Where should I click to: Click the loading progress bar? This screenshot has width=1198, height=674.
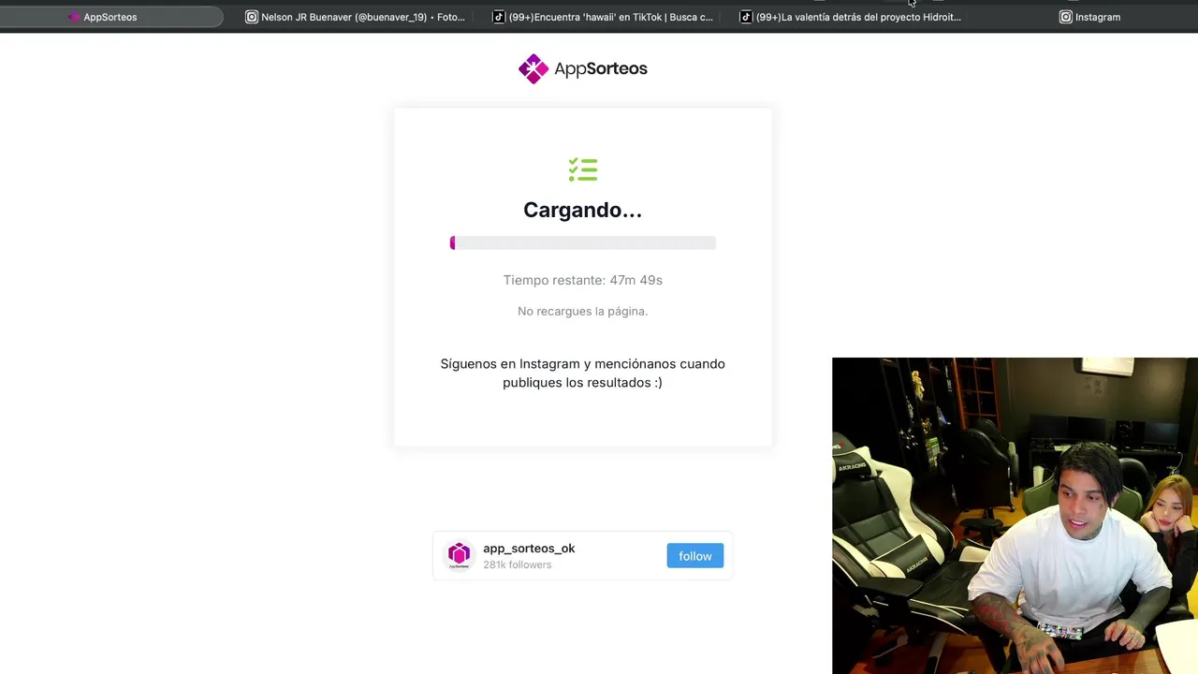tap(582, 243)
